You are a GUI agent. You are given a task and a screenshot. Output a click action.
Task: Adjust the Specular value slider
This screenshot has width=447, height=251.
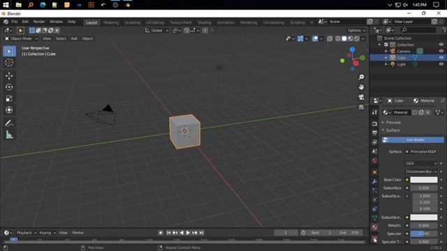pyautogui.click(x=424, y=234)
